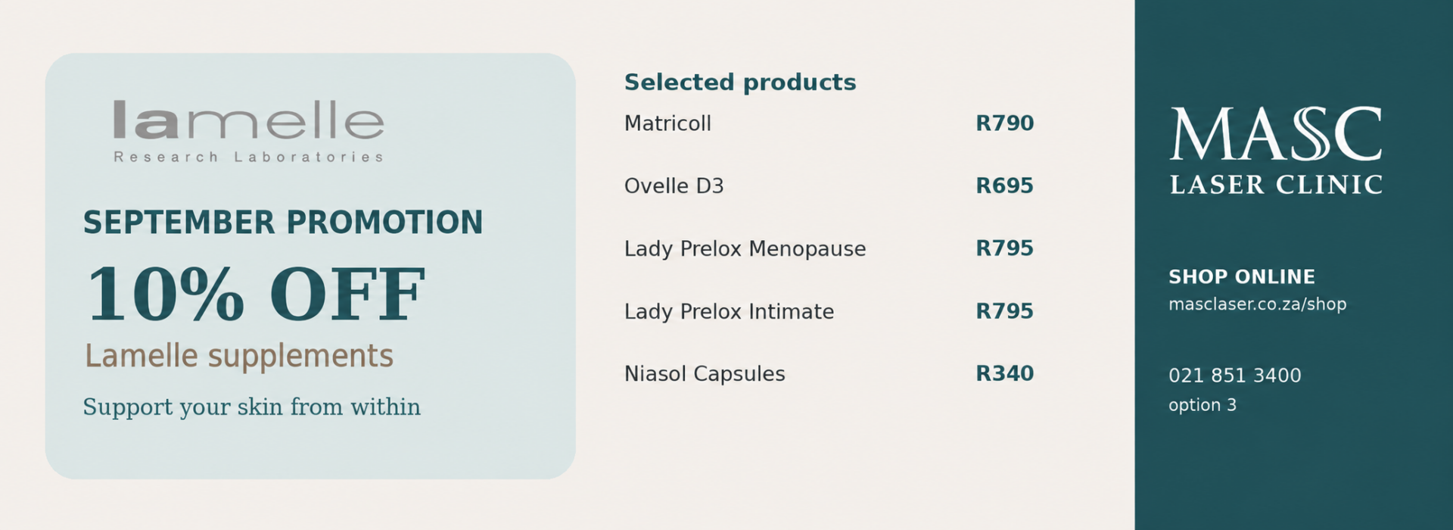The image size is (1453, 530).
Task: Click the 021 851 3400 phone number
Action: [1234, 376]
